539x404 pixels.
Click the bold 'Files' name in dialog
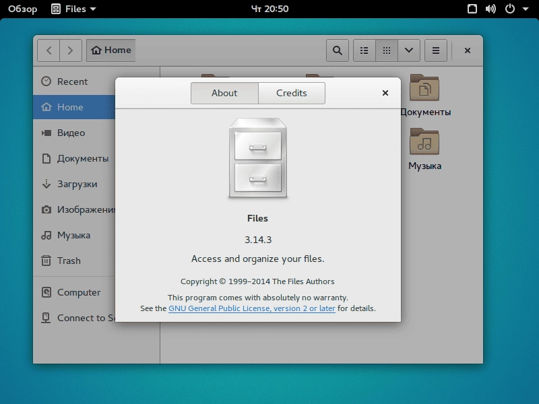point(257,218)
